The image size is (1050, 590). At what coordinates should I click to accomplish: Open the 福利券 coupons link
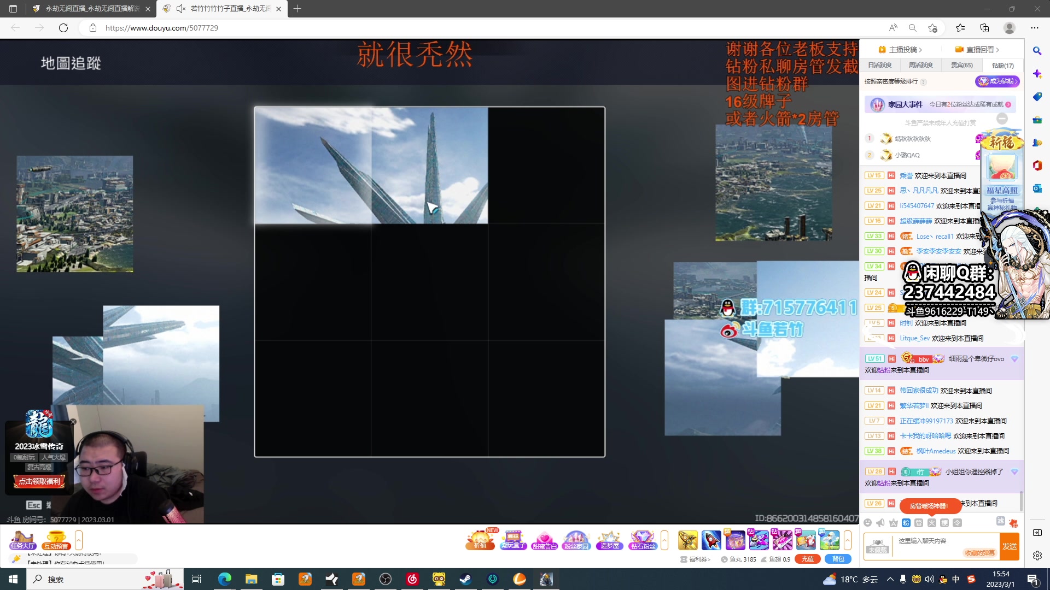click(696, 559)
